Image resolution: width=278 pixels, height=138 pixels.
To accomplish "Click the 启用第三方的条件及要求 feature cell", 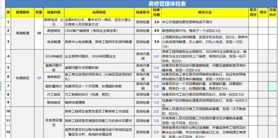I will [99, 121].
